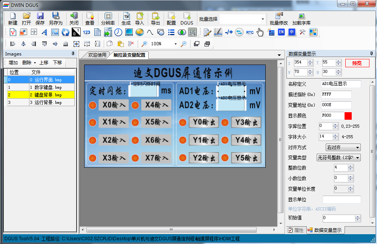
Task: Click the 变量地址 address input field
Action: (336, 105)
